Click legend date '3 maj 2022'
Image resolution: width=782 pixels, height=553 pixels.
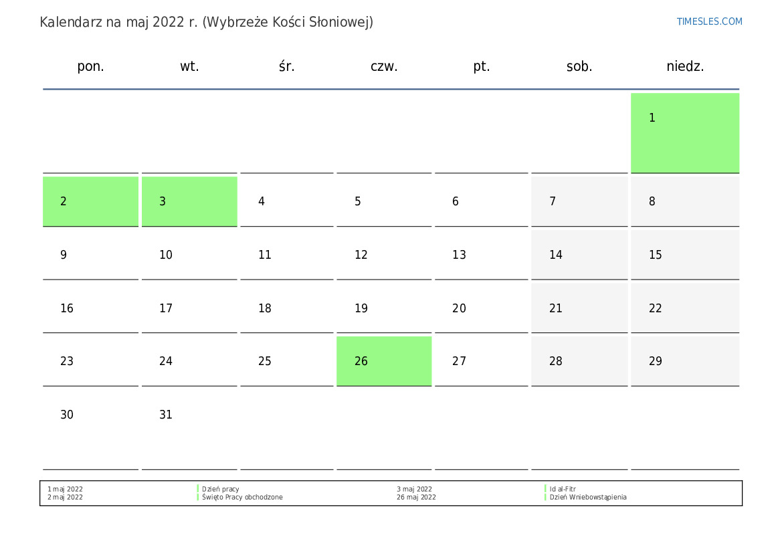point(415,489)
